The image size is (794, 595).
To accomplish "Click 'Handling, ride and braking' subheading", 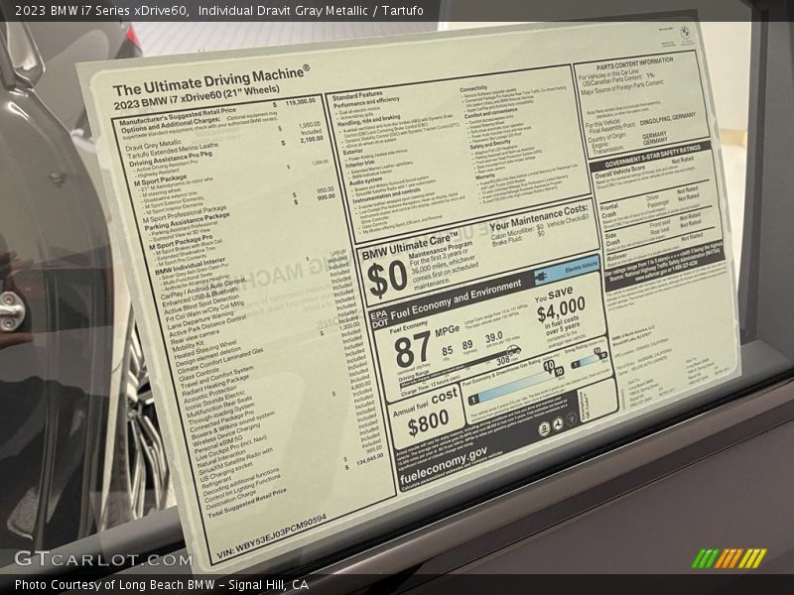I will click(x=368, y=120).
